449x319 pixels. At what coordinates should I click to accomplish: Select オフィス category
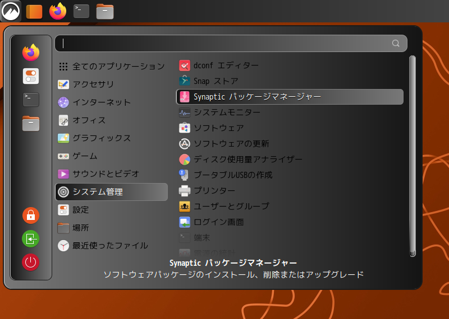(x=111, y=120)
